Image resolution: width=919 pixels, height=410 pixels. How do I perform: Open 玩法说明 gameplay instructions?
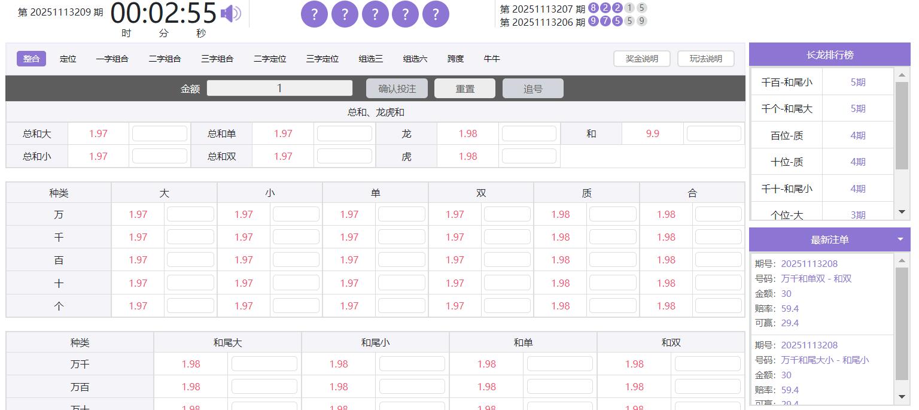(x=705, y=59)
